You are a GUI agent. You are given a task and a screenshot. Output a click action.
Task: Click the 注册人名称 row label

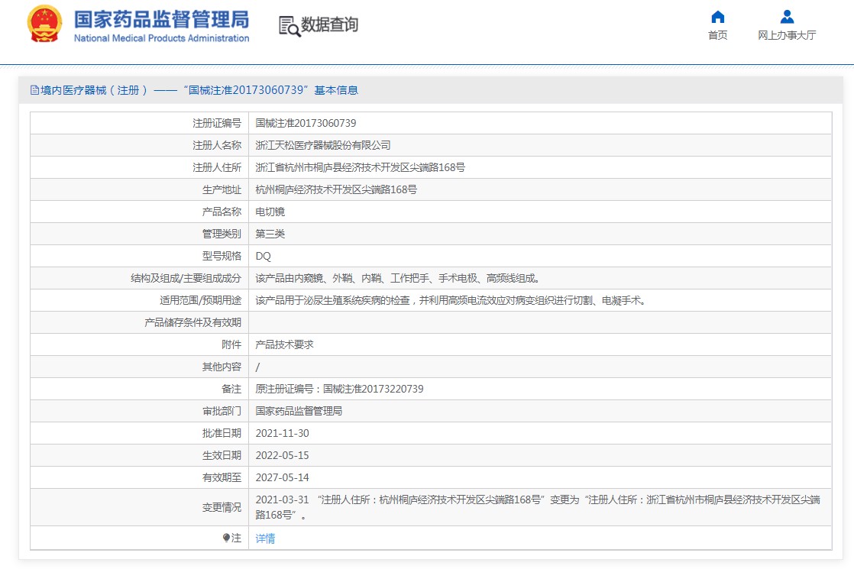(217, 145)
